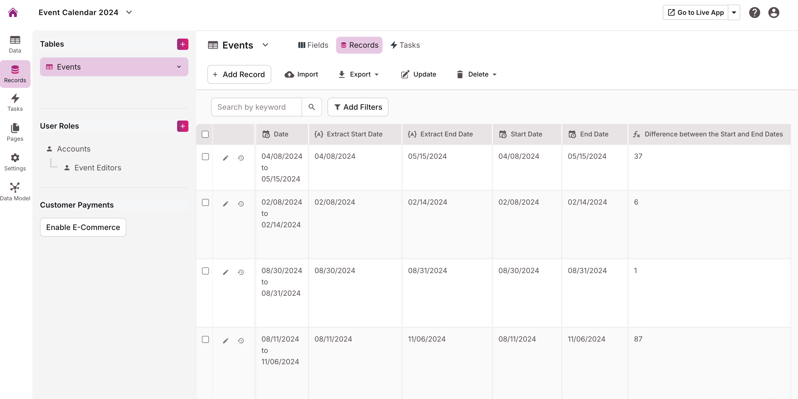Image resolution: width=798 pixels, height=399 pixels.
Task: Expand the Export dropdown
Action: [359, 74]
